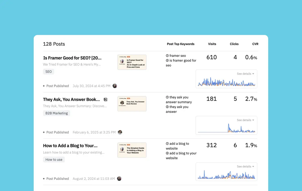Viewport: 302px width, 191px height.
Task: Expand See details for the They Ask post
Action: (245, 120)
